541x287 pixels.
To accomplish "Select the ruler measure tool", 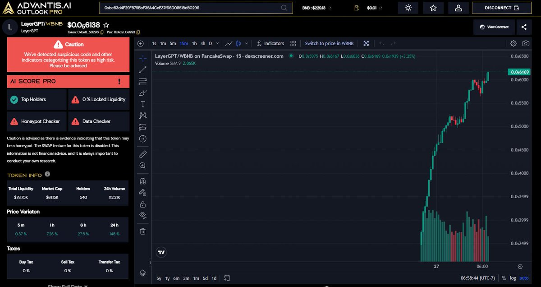I will pyautogui.click(x=142, y=154).
